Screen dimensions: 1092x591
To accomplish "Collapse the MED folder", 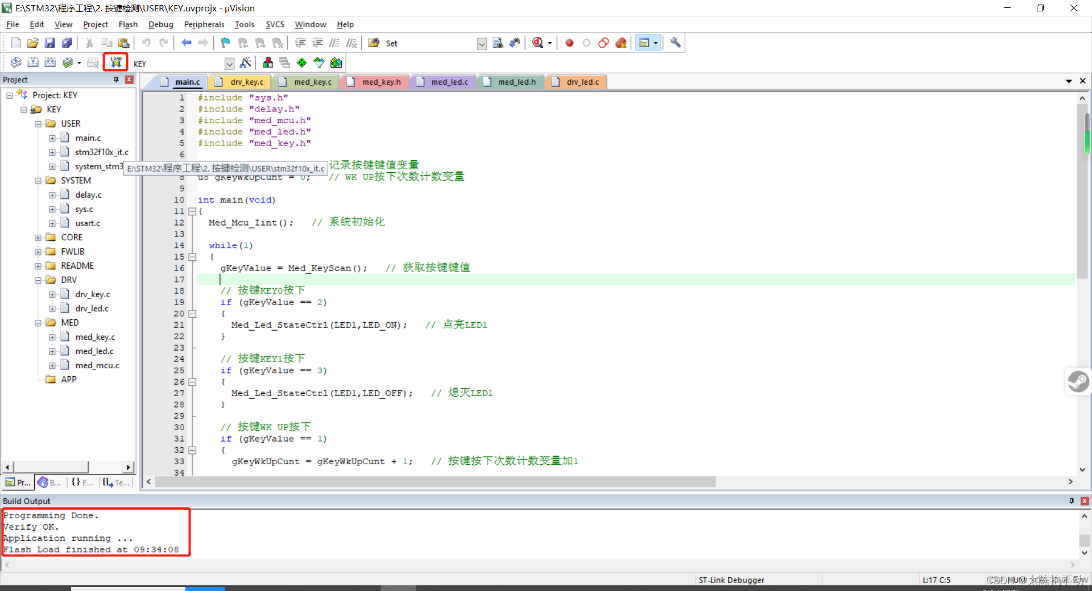I will pyautogui.click(x=38, y=323).
